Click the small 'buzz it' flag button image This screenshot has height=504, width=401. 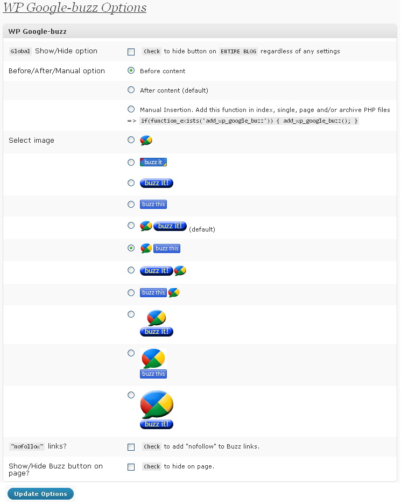click(153, 162)
